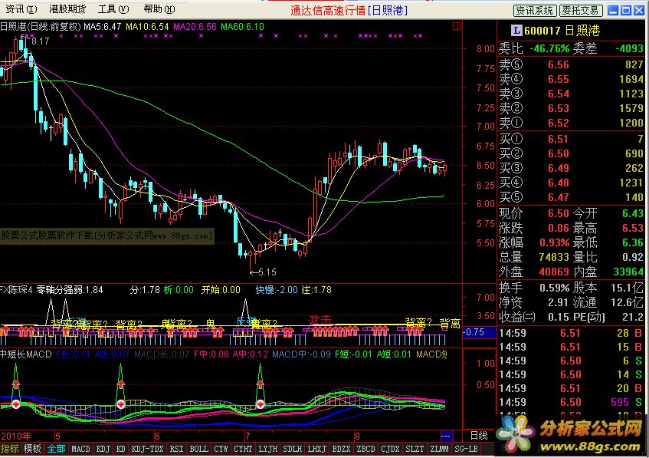
Task: Click the 买⑤ price 6.47 row
Action: pos(571,197)
